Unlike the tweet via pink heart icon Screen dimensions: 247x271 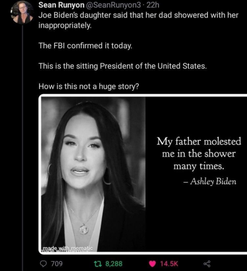(x=153, y=264)
